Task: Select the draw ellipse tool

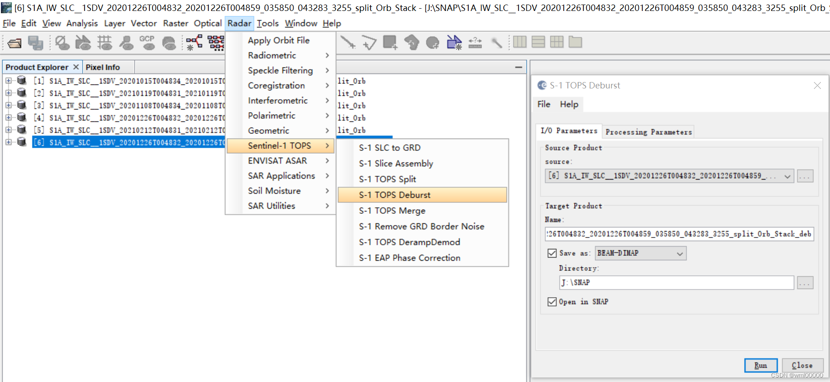Action: [x=432, y=43]
